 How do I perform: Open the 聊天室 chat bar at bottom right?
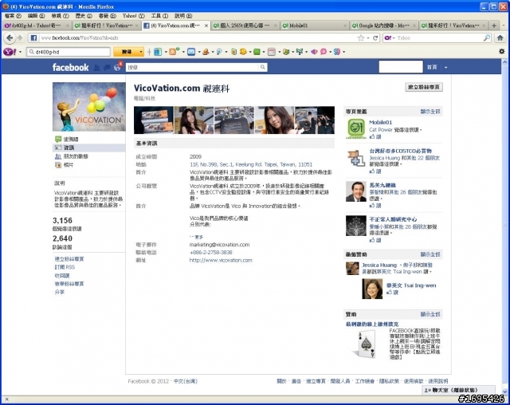pos(459,390)
